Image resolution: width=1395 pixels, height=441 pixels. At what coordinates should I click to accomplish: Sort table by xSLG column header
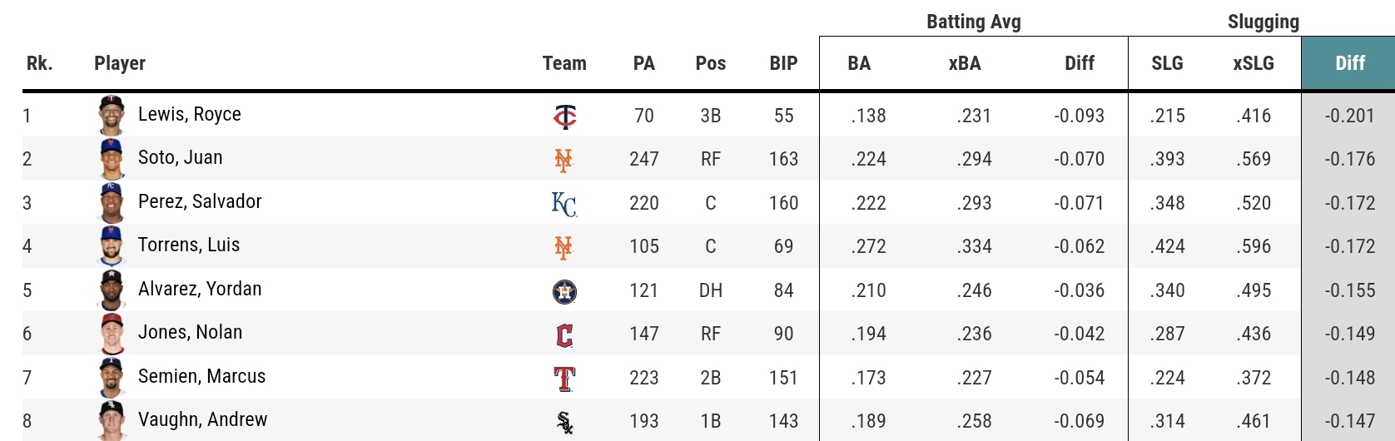tap(1254, 63)
